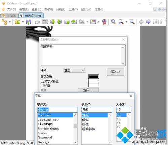Show more toolbar items chevron
Viewport: 168px width, 145px height.
pos(164,20)
